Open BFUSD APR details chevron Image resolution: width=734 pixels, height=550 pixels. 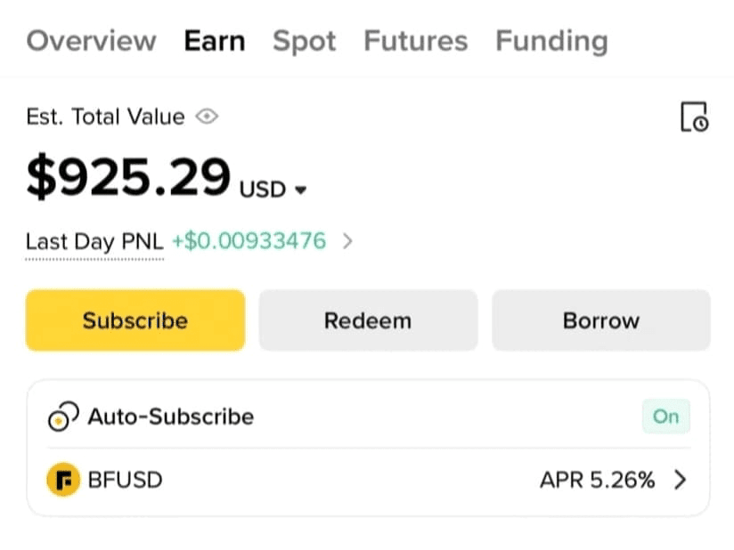[x=681, y=480]
